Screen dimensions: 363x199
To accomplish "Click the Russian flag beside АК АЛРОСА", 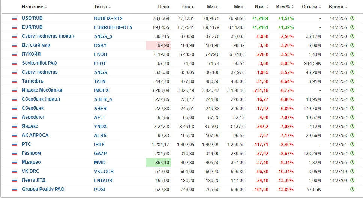I will pos(15,136).
